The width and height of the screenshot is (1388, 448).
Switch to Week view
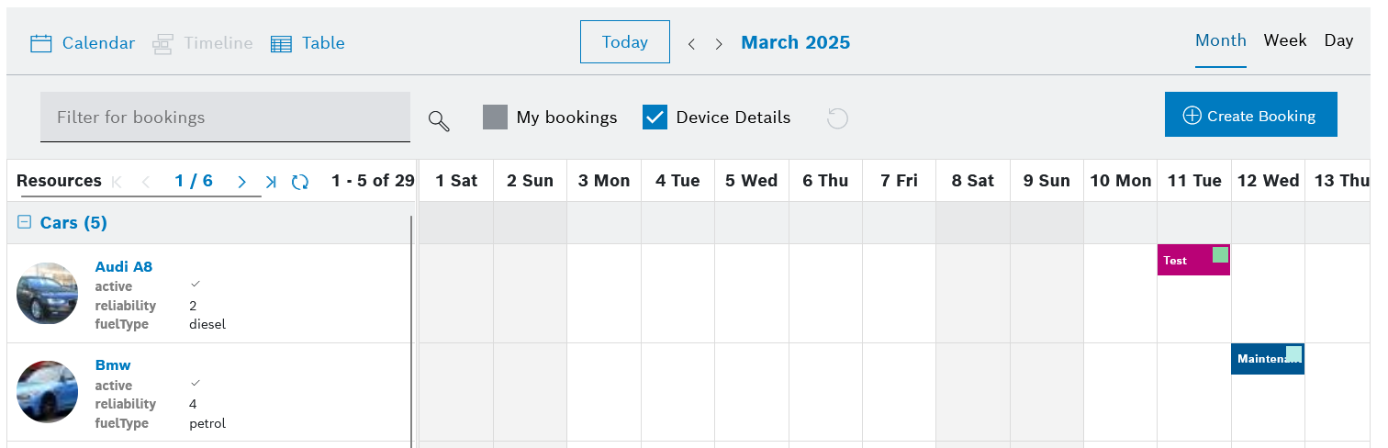(1284, 40)
